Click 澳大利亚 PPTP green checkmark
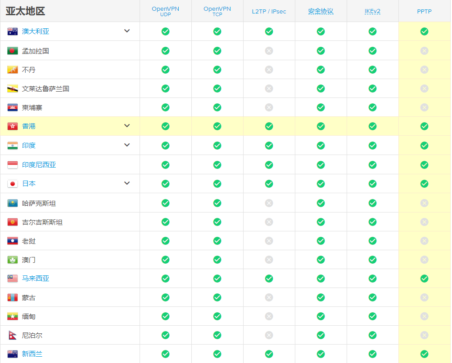This screenshot has width=452, height=363. tap(425, 31)
